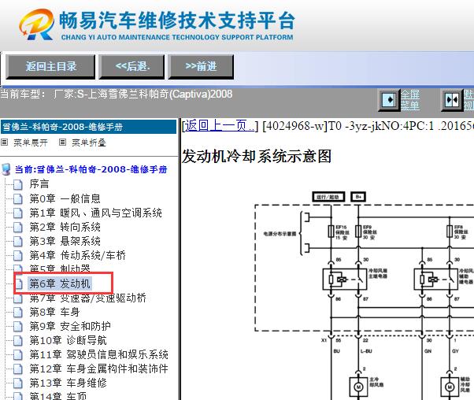Click the 全屏菜单 link text

[x=410, y=100]
